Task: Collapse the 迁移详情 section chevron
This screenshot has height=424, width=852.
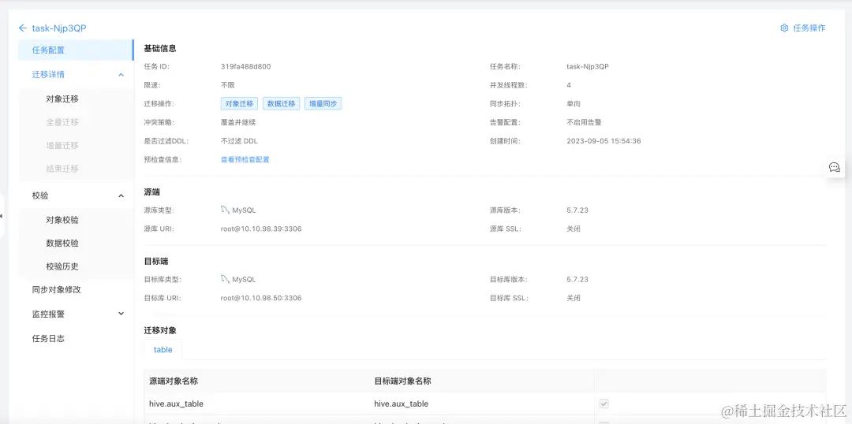Action: pos(121,74)
